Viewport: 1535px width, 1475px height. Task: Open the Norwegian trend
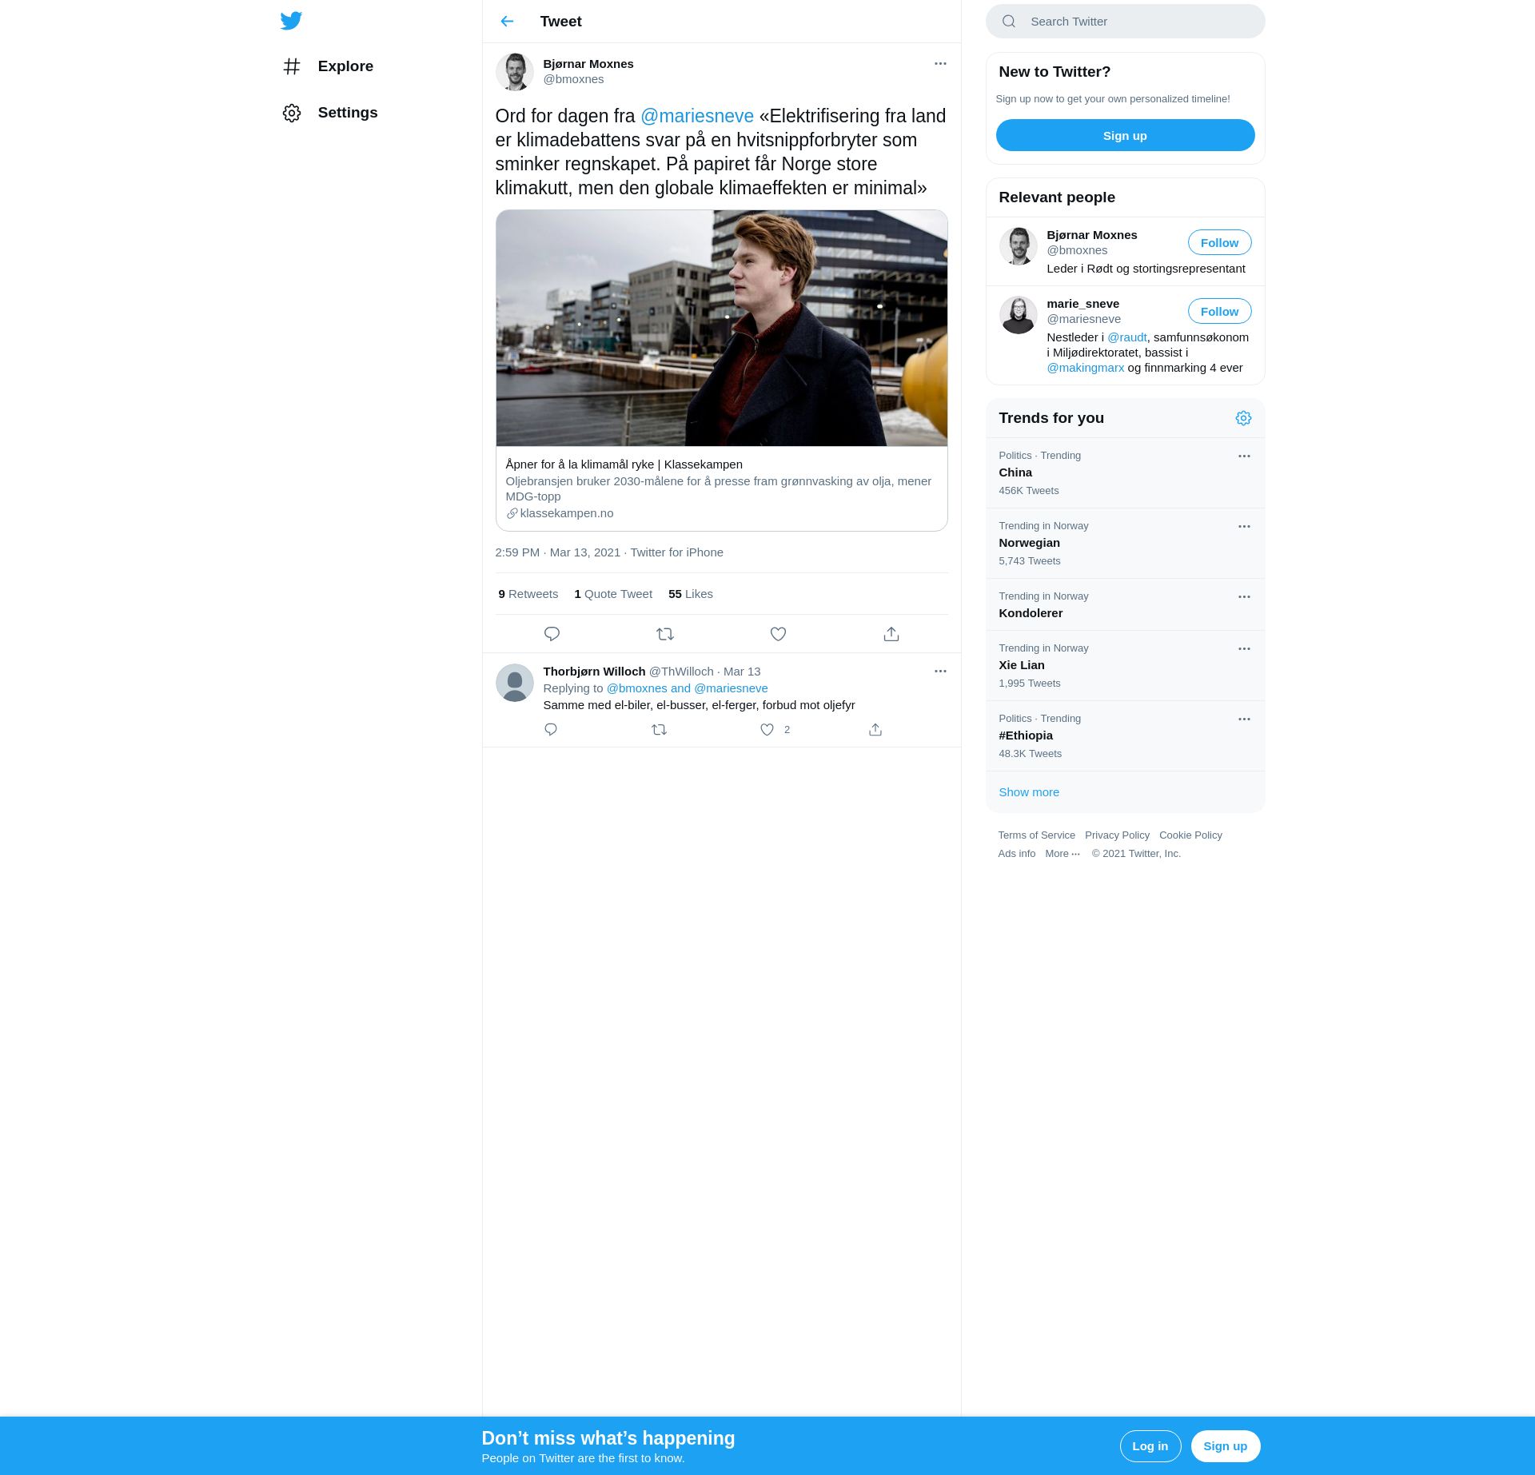(x=1125, y=544)
